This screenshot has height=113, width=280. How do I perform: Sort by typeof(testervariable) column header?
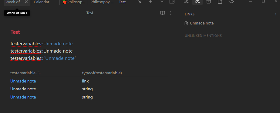tap(102, 73)
